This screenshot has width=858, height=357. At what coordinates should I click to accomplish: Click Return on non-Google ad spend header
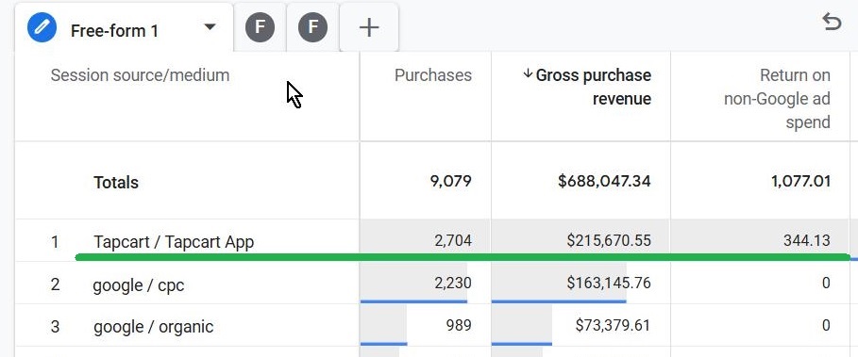(x=777, y=99)
